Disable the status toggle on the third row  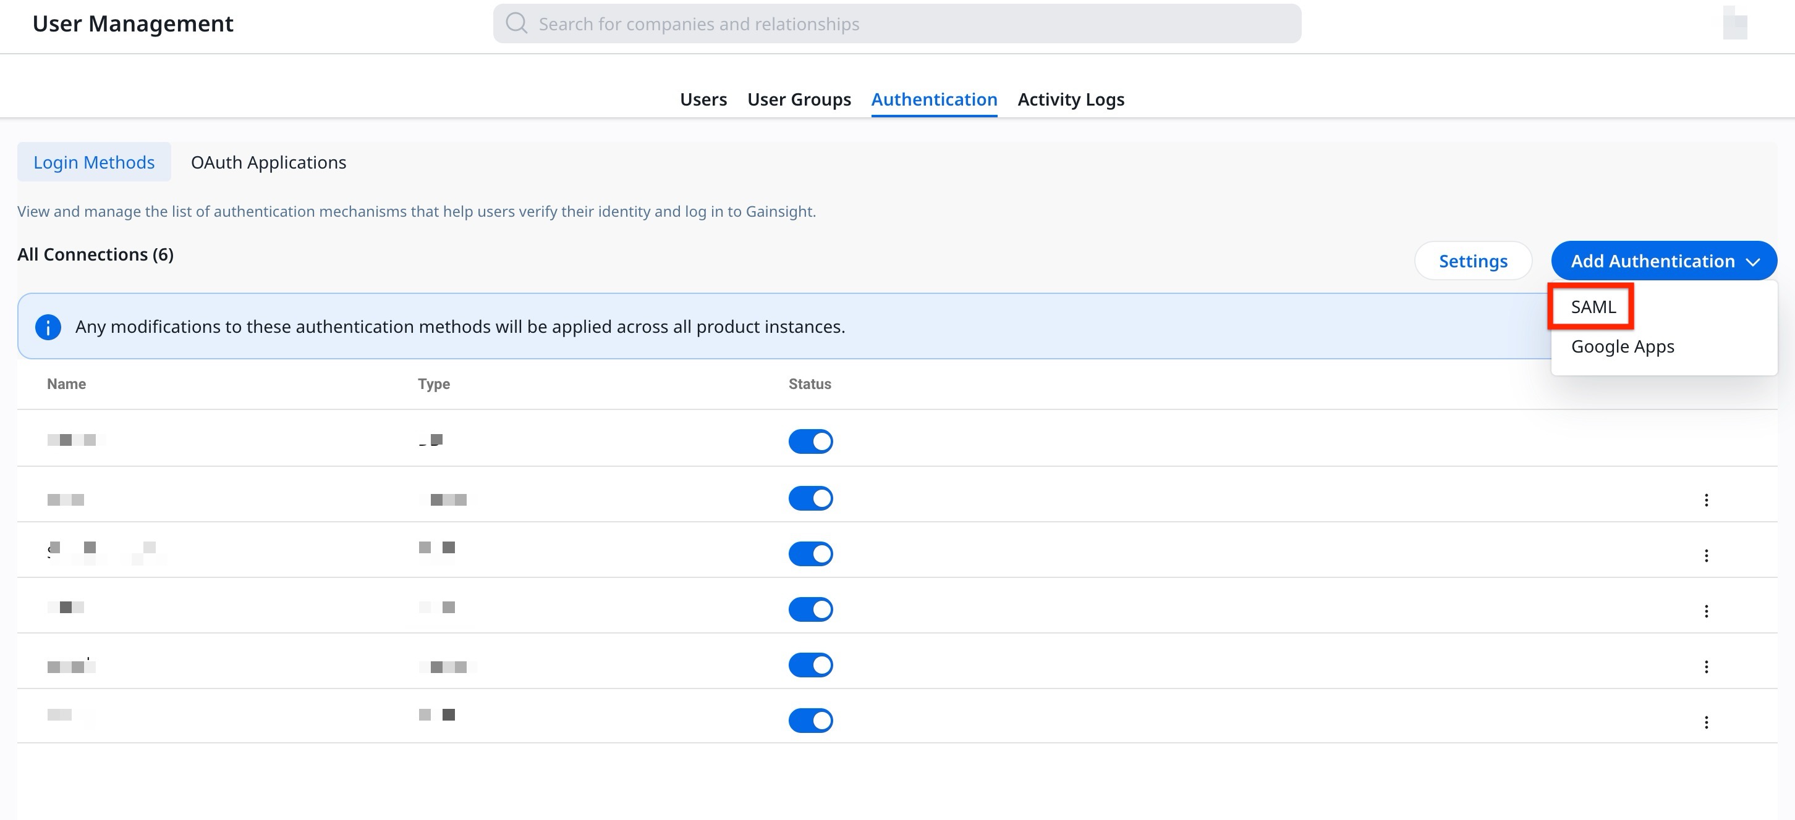[810, 553]
